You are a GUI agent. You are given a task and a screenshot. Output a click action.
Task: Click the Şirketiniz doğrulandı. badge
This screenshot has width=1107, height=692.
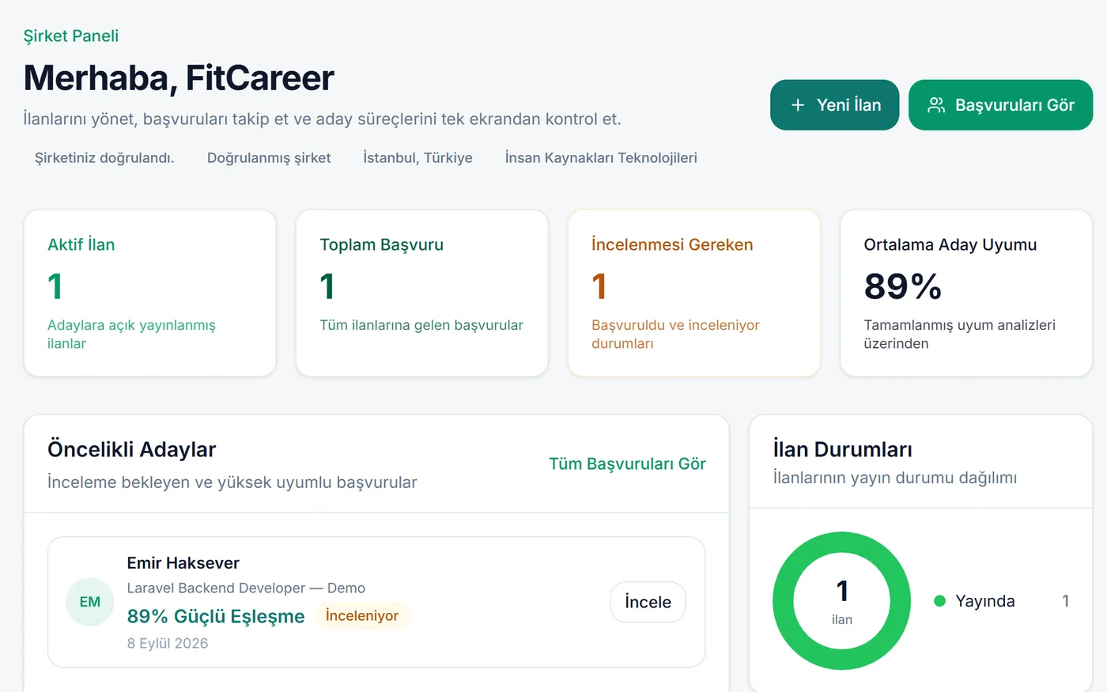[104, 158]
